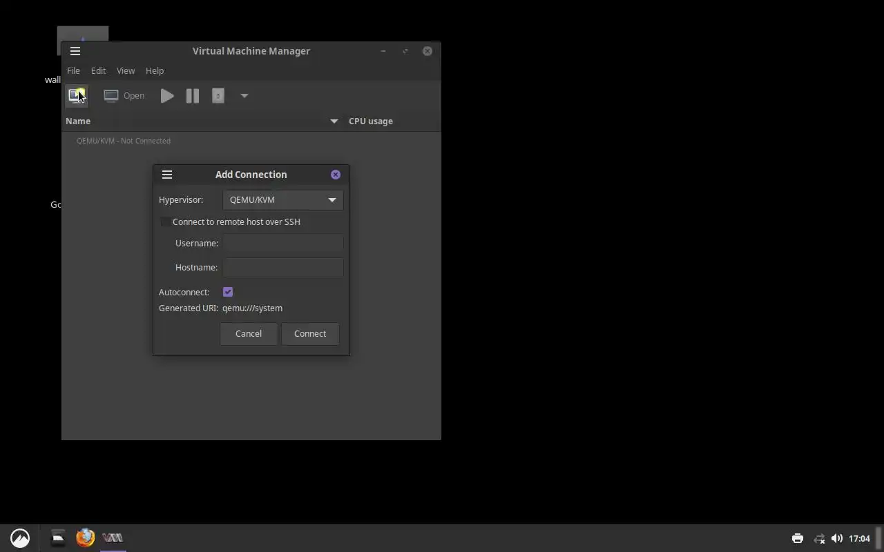Open Add Connection dialog hamburger menu
The image size is (884, 552).
coord(167,175)
